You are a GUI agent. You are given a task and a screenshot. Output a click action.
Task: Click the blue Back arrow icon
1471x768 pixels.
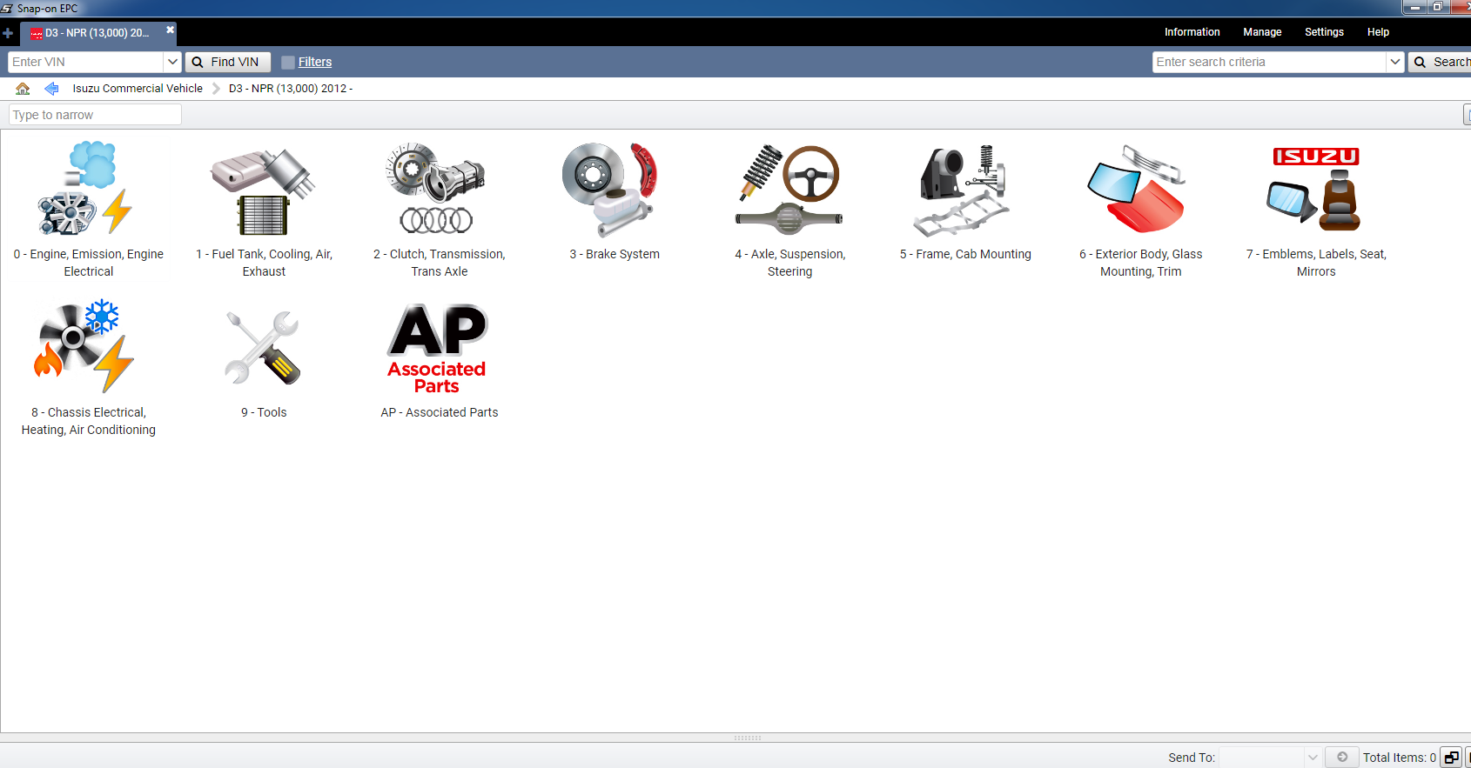point(51,89)
